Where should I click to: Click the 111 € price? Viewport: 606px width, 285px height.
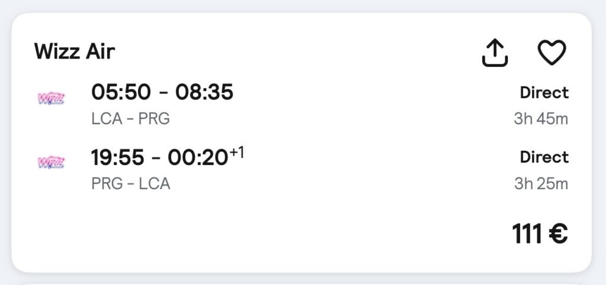tap(540, 234)
